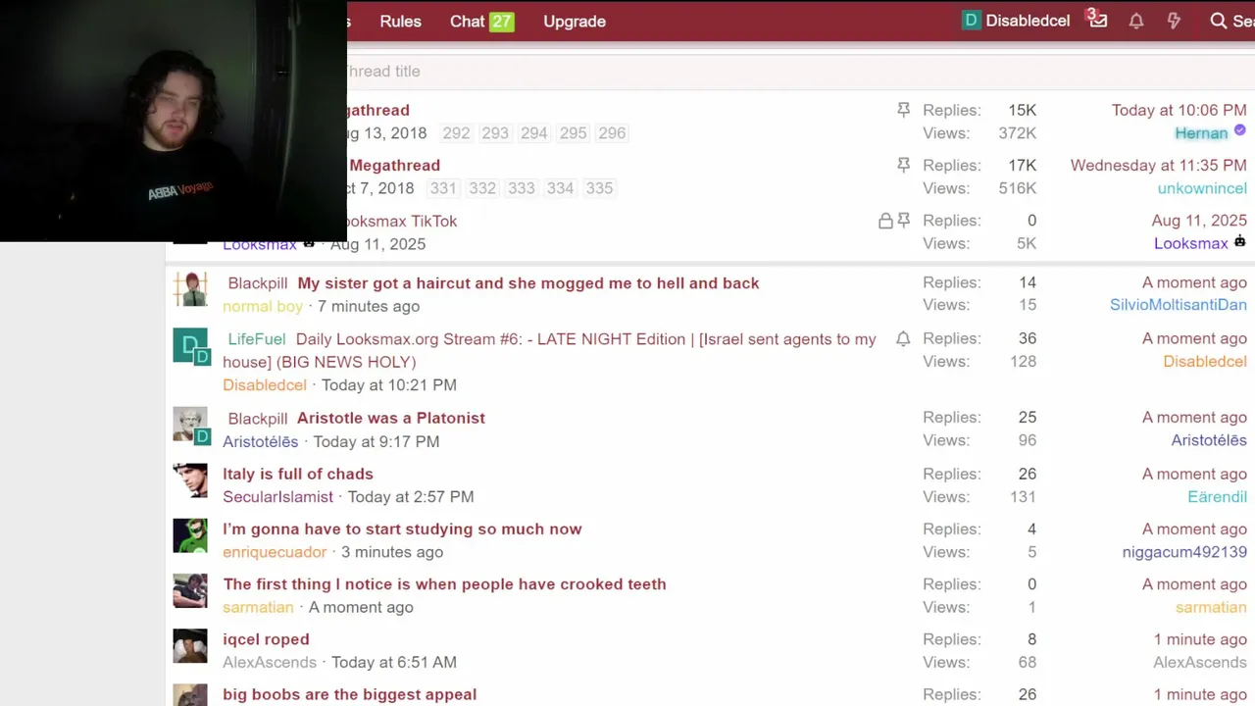Click the lightning bolt What's new icon
Screen dimensions: 1255x706
1174,21
